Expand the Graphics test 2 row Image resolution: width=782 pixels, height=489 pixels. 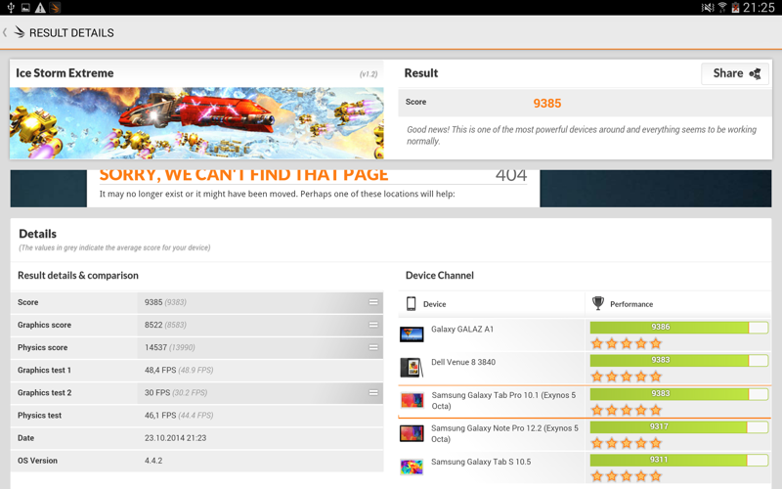tap(373, 392)
